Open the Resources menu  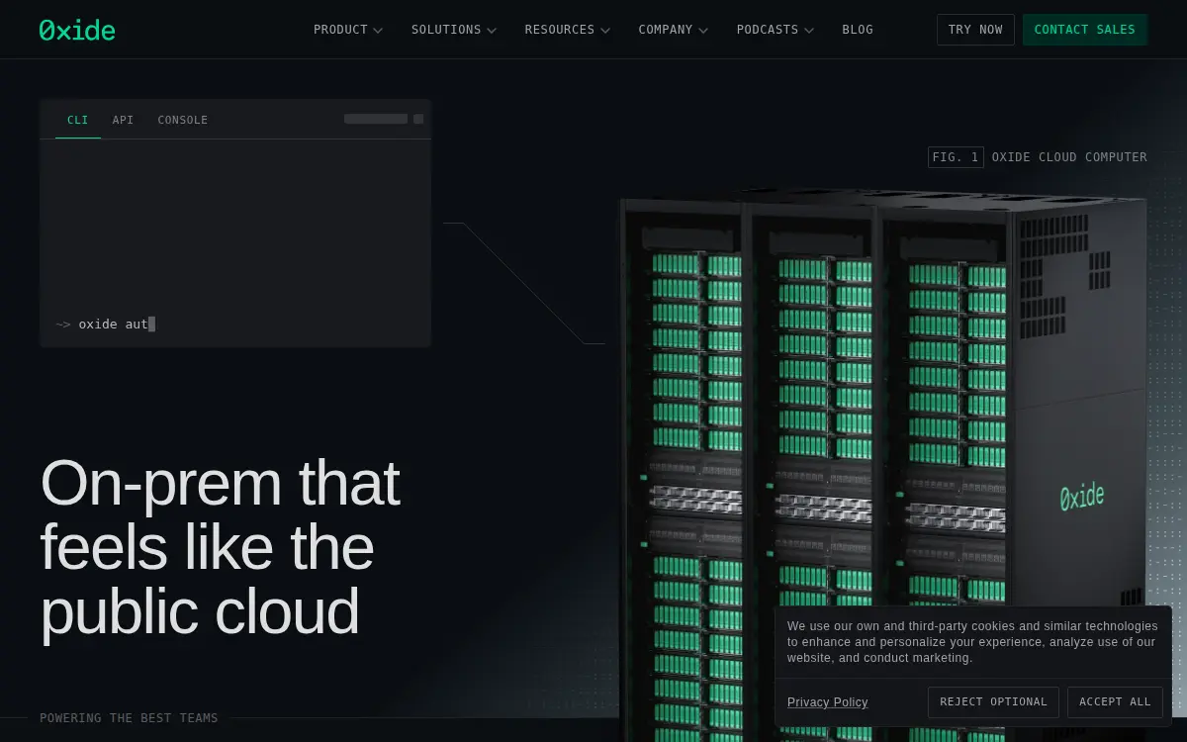(568, 30)
